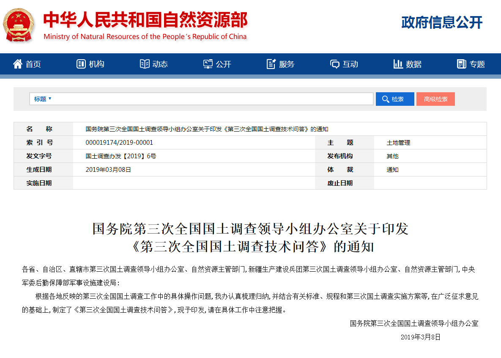Click the 其他 publishing agency value

(x=392, y=156)
